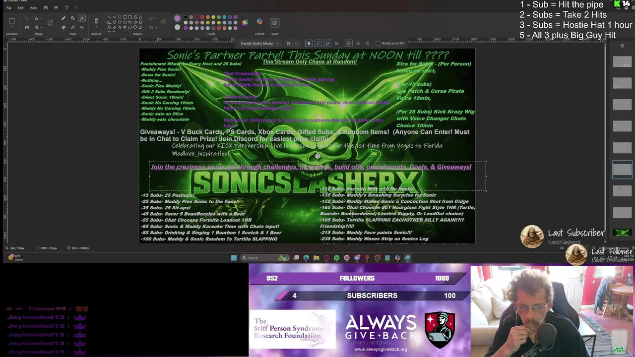The image size is (635, 357).
Task: Open Discord from the taskbar
Action: pyautogui.click(x=357, y=258)
